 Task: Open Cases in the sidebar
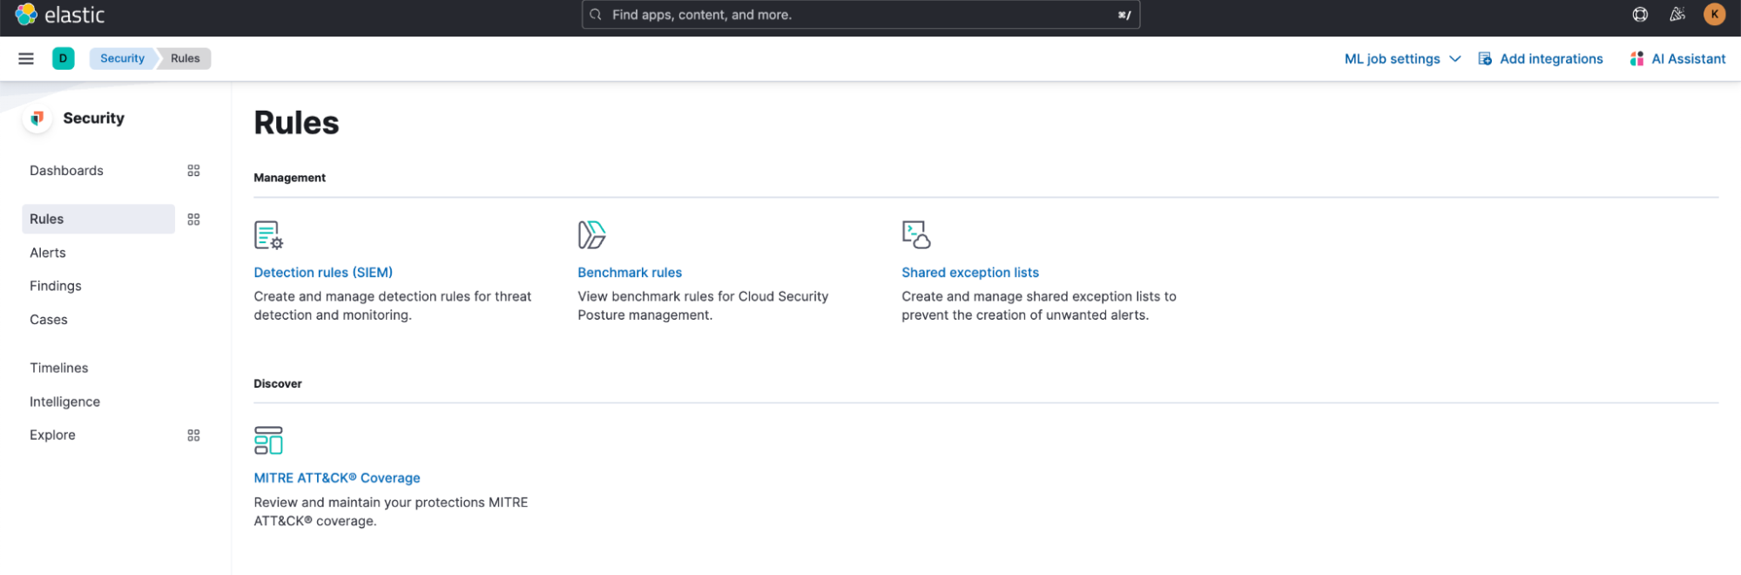point(49,320)
